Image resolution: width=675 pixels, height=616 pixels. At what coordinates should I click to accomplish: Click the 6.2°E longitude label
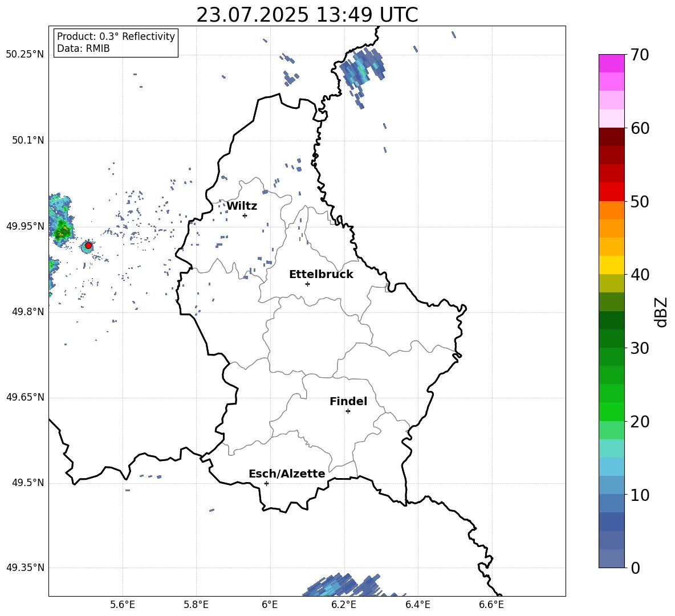coord(344,605)
